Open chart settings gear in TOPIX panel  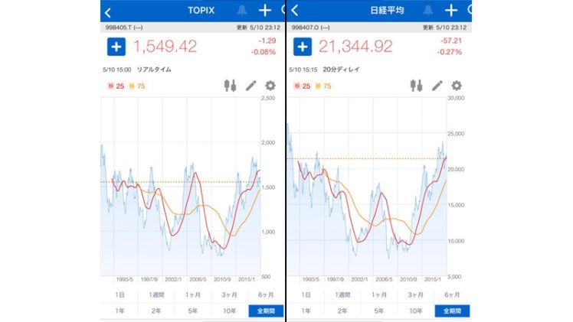(x=270, y=86)
